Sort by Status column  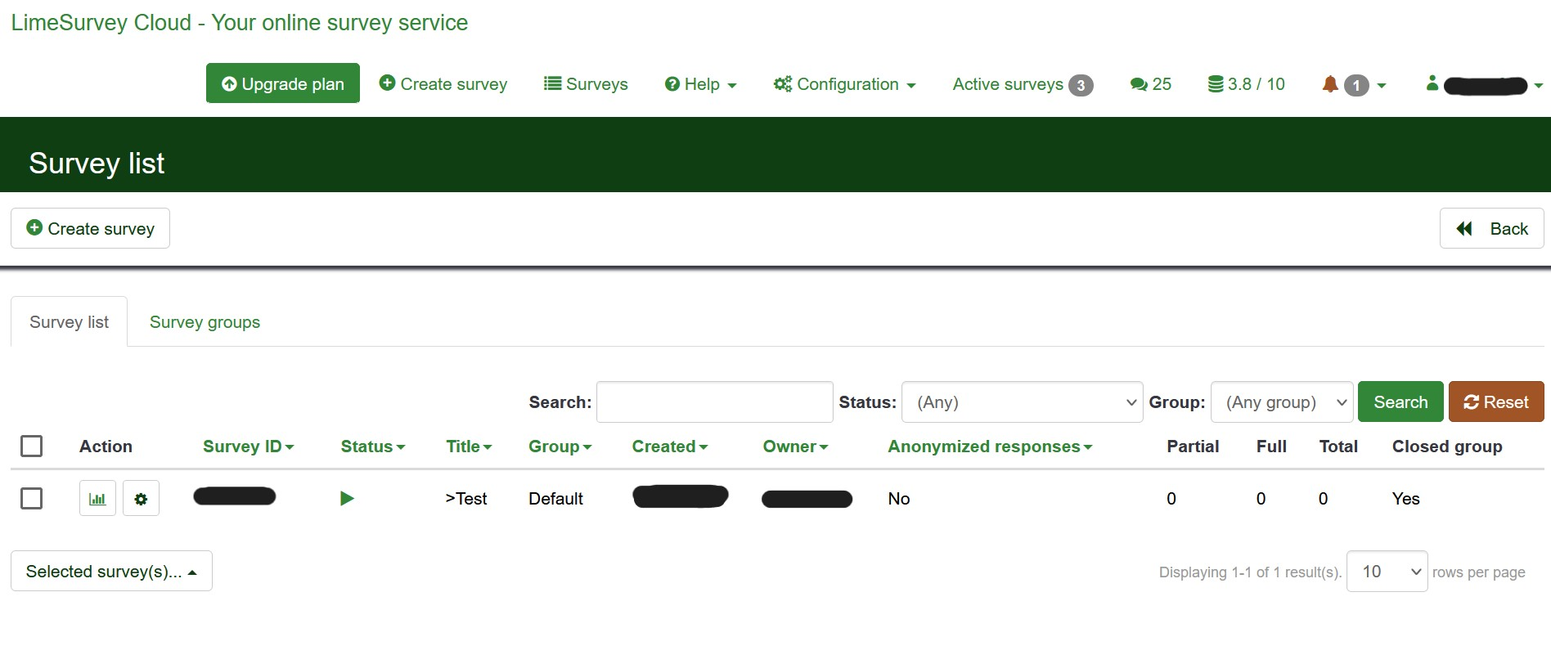pos(373,446)
